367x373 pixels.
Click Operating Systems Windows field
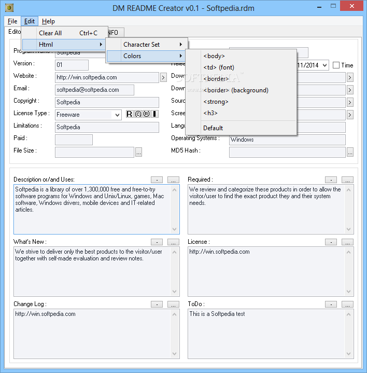pyautogui.click(x=287, y=140)
